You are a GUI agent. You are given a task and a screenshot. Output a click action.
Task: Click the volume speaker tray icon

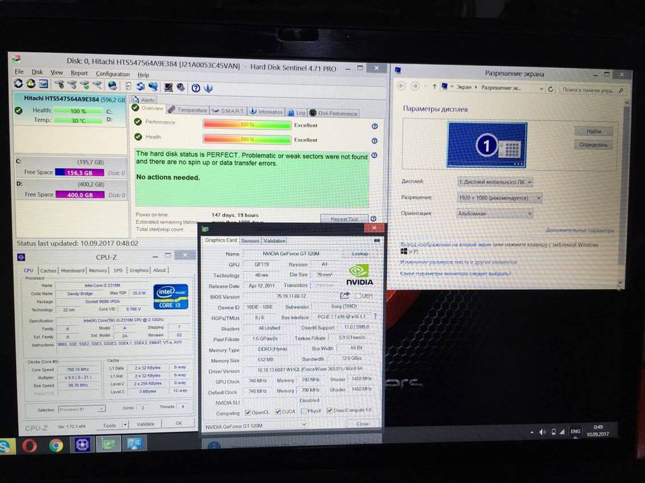542,431
